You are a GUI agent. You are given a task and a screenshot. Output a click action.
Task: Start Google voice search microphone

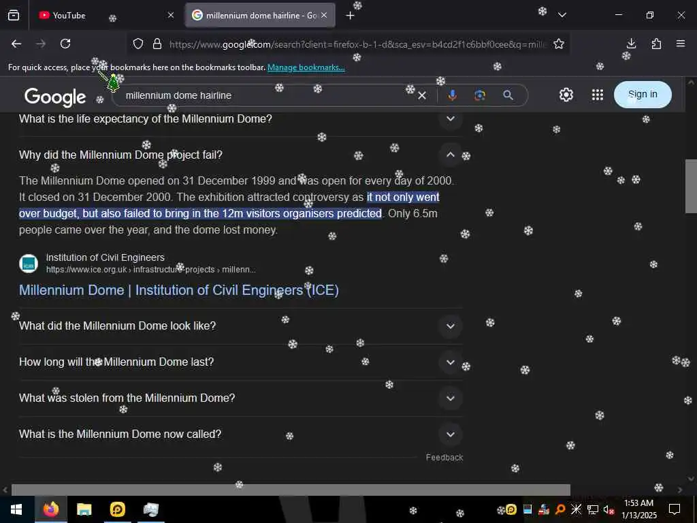point(453,95)
